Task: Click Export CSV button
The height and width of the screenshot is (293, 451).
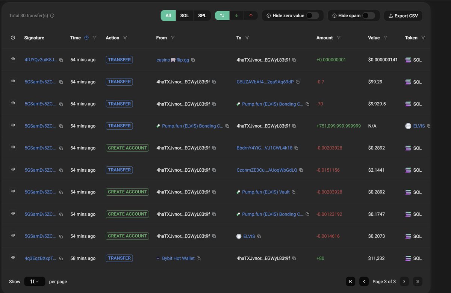Action: (403, 16)
